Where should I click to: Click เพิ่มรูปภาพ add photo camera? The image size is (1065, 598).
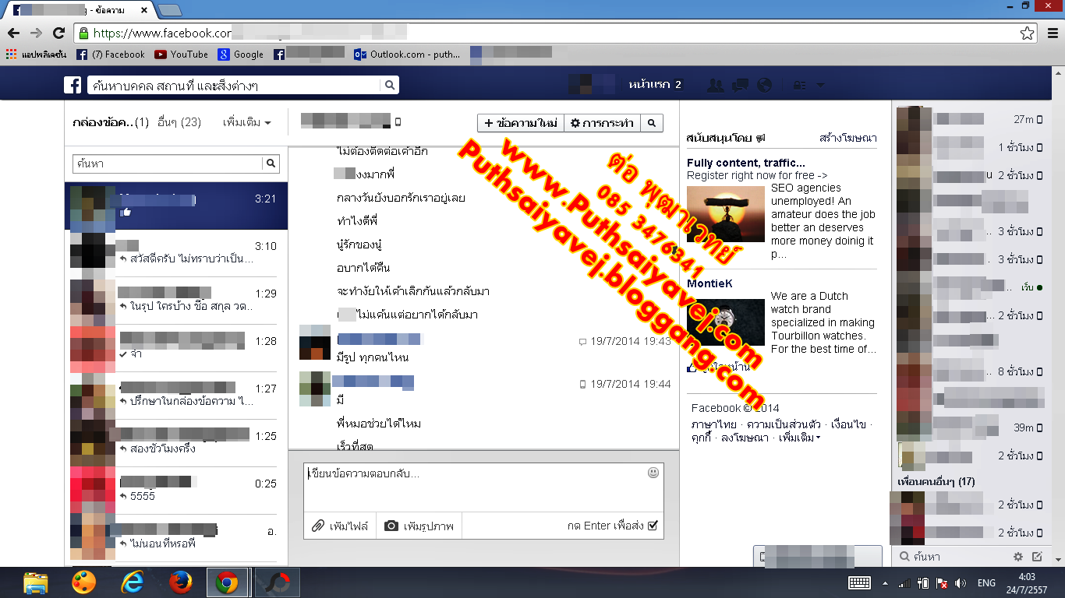point(419,526)
